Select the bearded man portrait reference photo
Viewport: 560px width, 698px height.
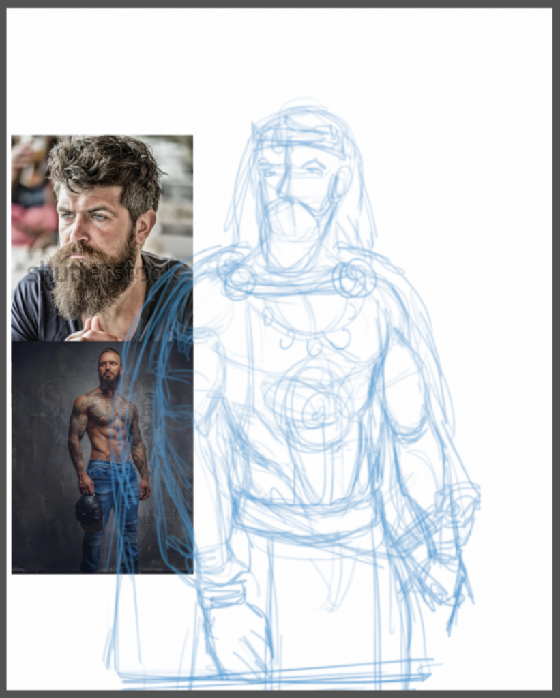102,238
